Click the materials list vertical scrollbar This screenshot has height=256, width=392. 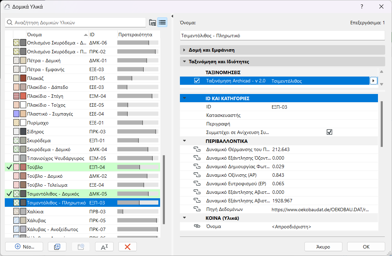coord(164,190)
